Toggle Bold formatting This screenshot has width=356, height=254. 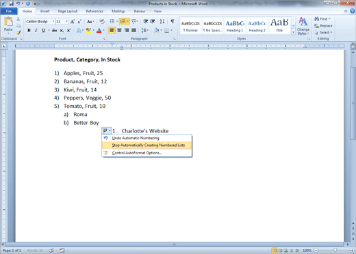point(29,30)
